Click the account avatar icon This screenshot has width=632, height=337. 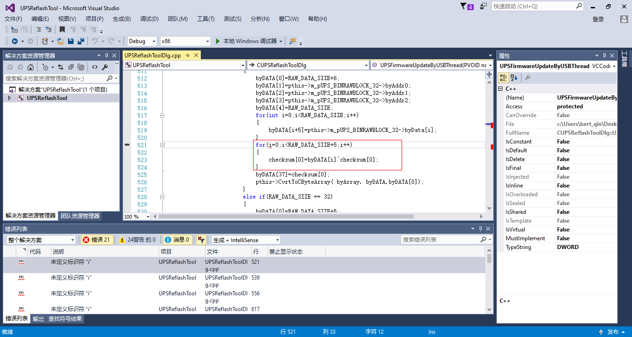pos(624,19)
